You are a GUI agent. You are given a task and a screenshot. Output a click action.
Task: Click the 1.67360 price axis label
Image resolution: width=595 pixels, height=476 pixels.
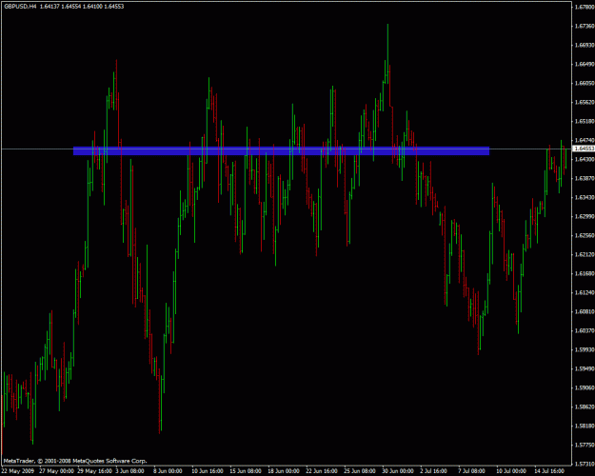point(585,26)
